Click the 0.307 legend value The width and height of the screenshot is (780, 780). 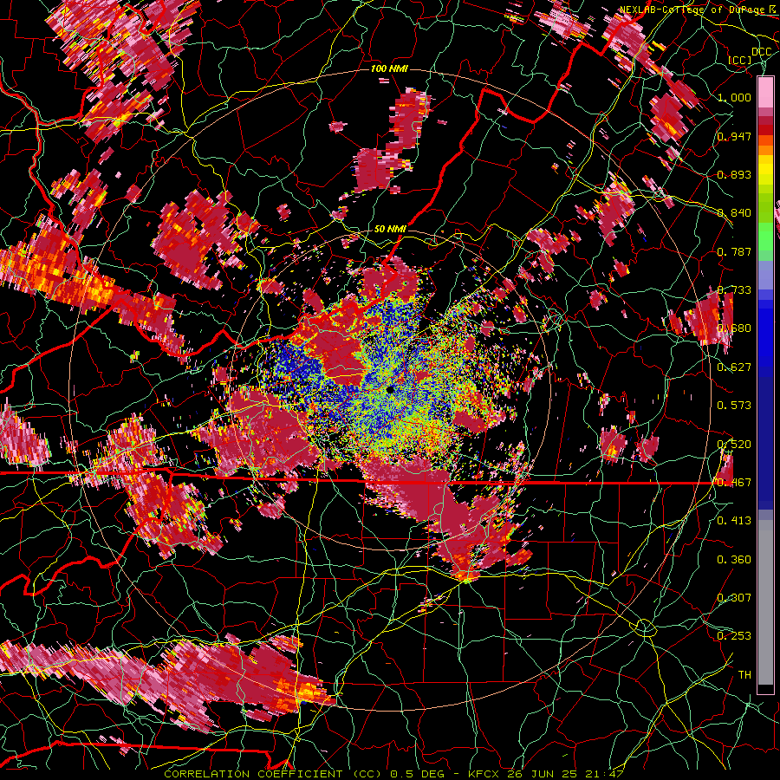[734, 598]
